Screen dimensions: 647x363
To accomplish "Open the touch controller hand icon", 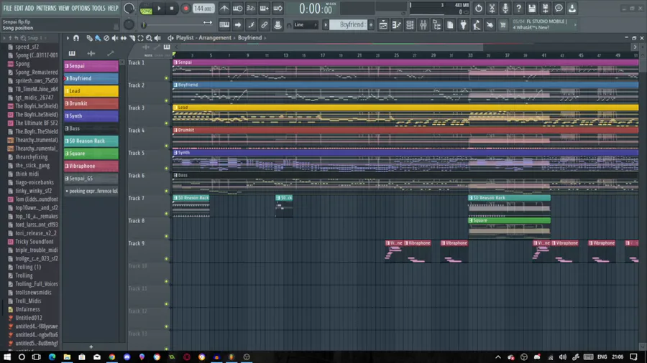I will click(x=490, y=25).
